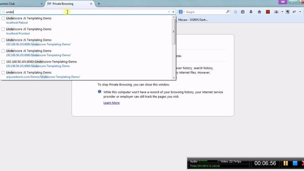Viewport: 304px width, 171px height.
Task: Click the Video: 22.74 fps readout
Action: (231, 161)
